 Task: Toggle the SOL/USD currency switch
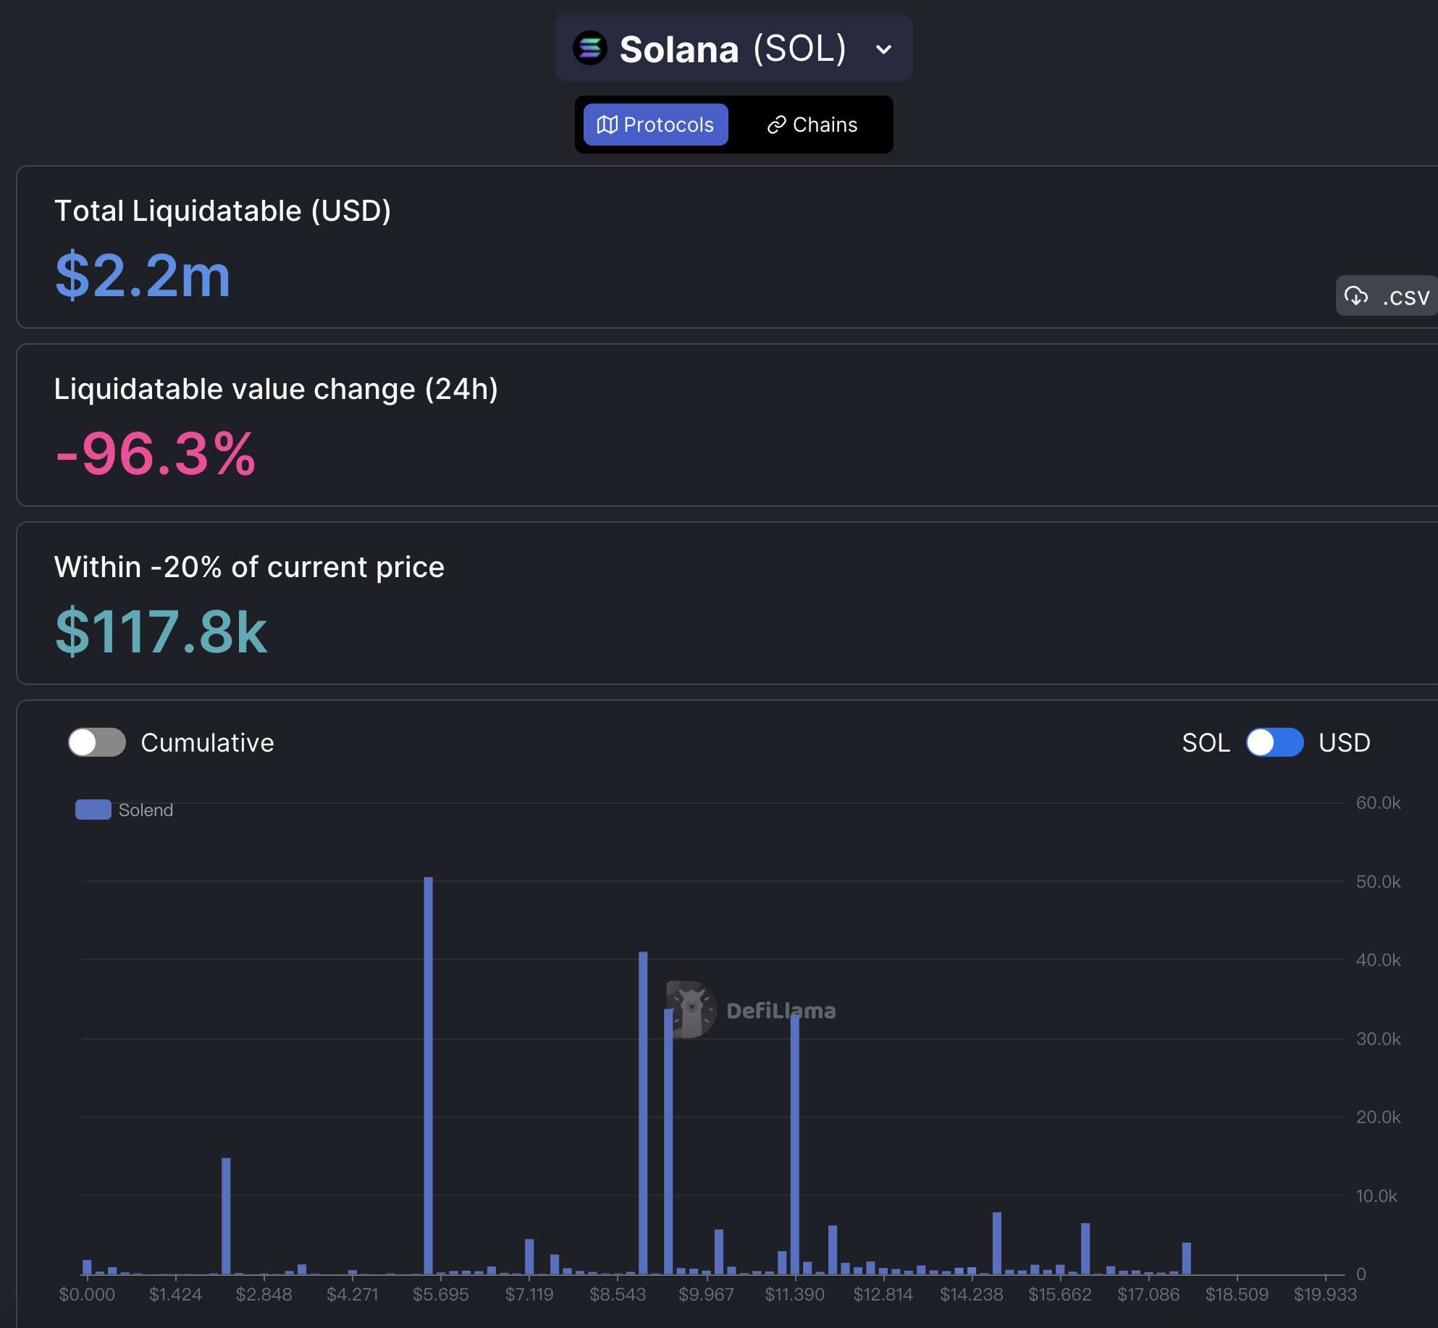[x=1274, y=742]
